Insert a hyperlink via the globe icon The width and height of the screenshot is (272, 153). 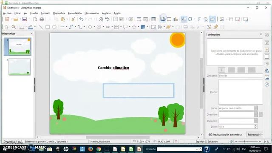[206, 19]
